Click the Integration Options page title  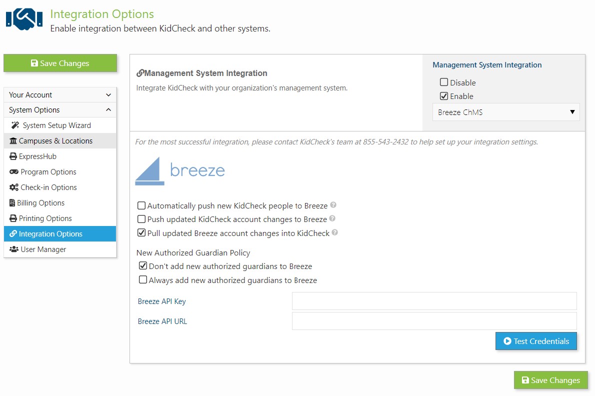[102, 14]
